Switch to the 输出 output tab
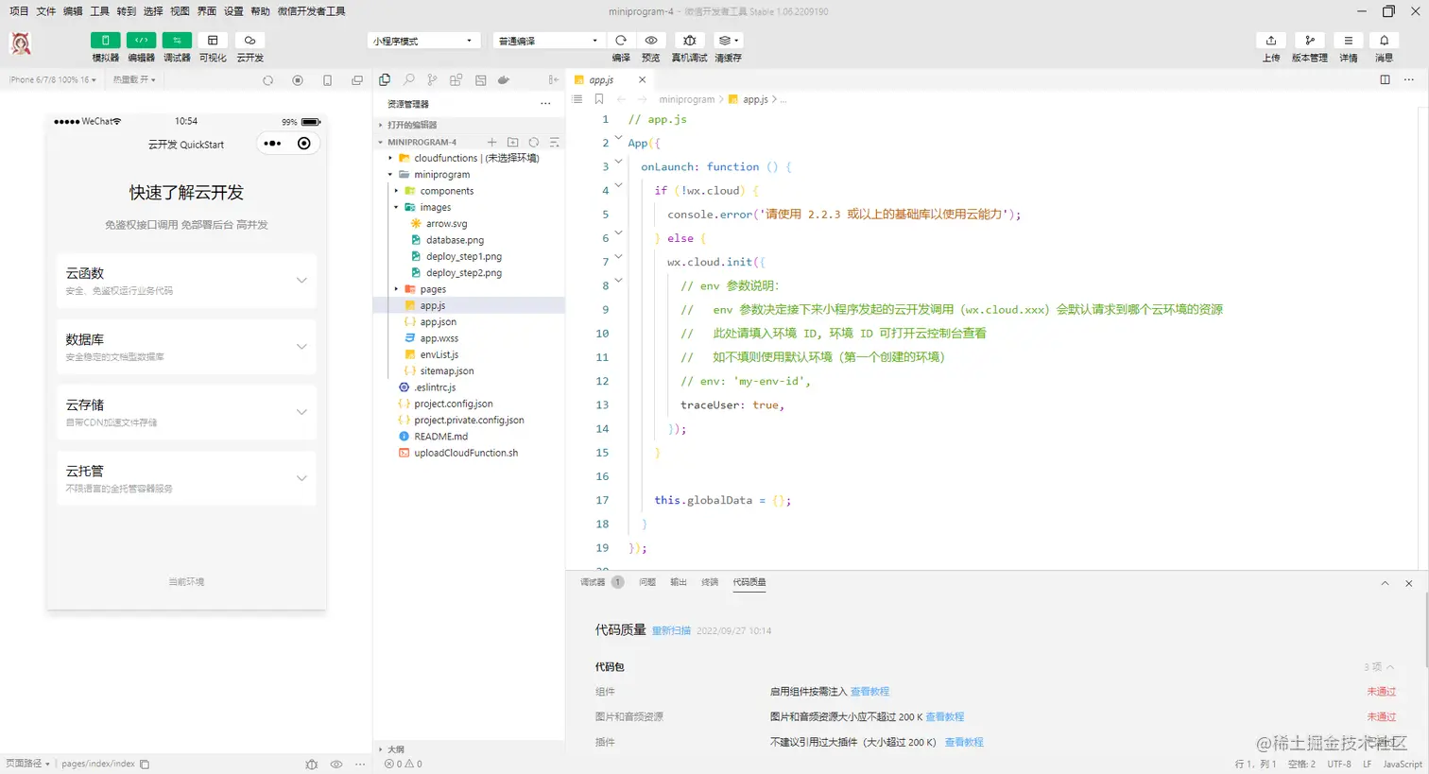 tap(679, 582)
